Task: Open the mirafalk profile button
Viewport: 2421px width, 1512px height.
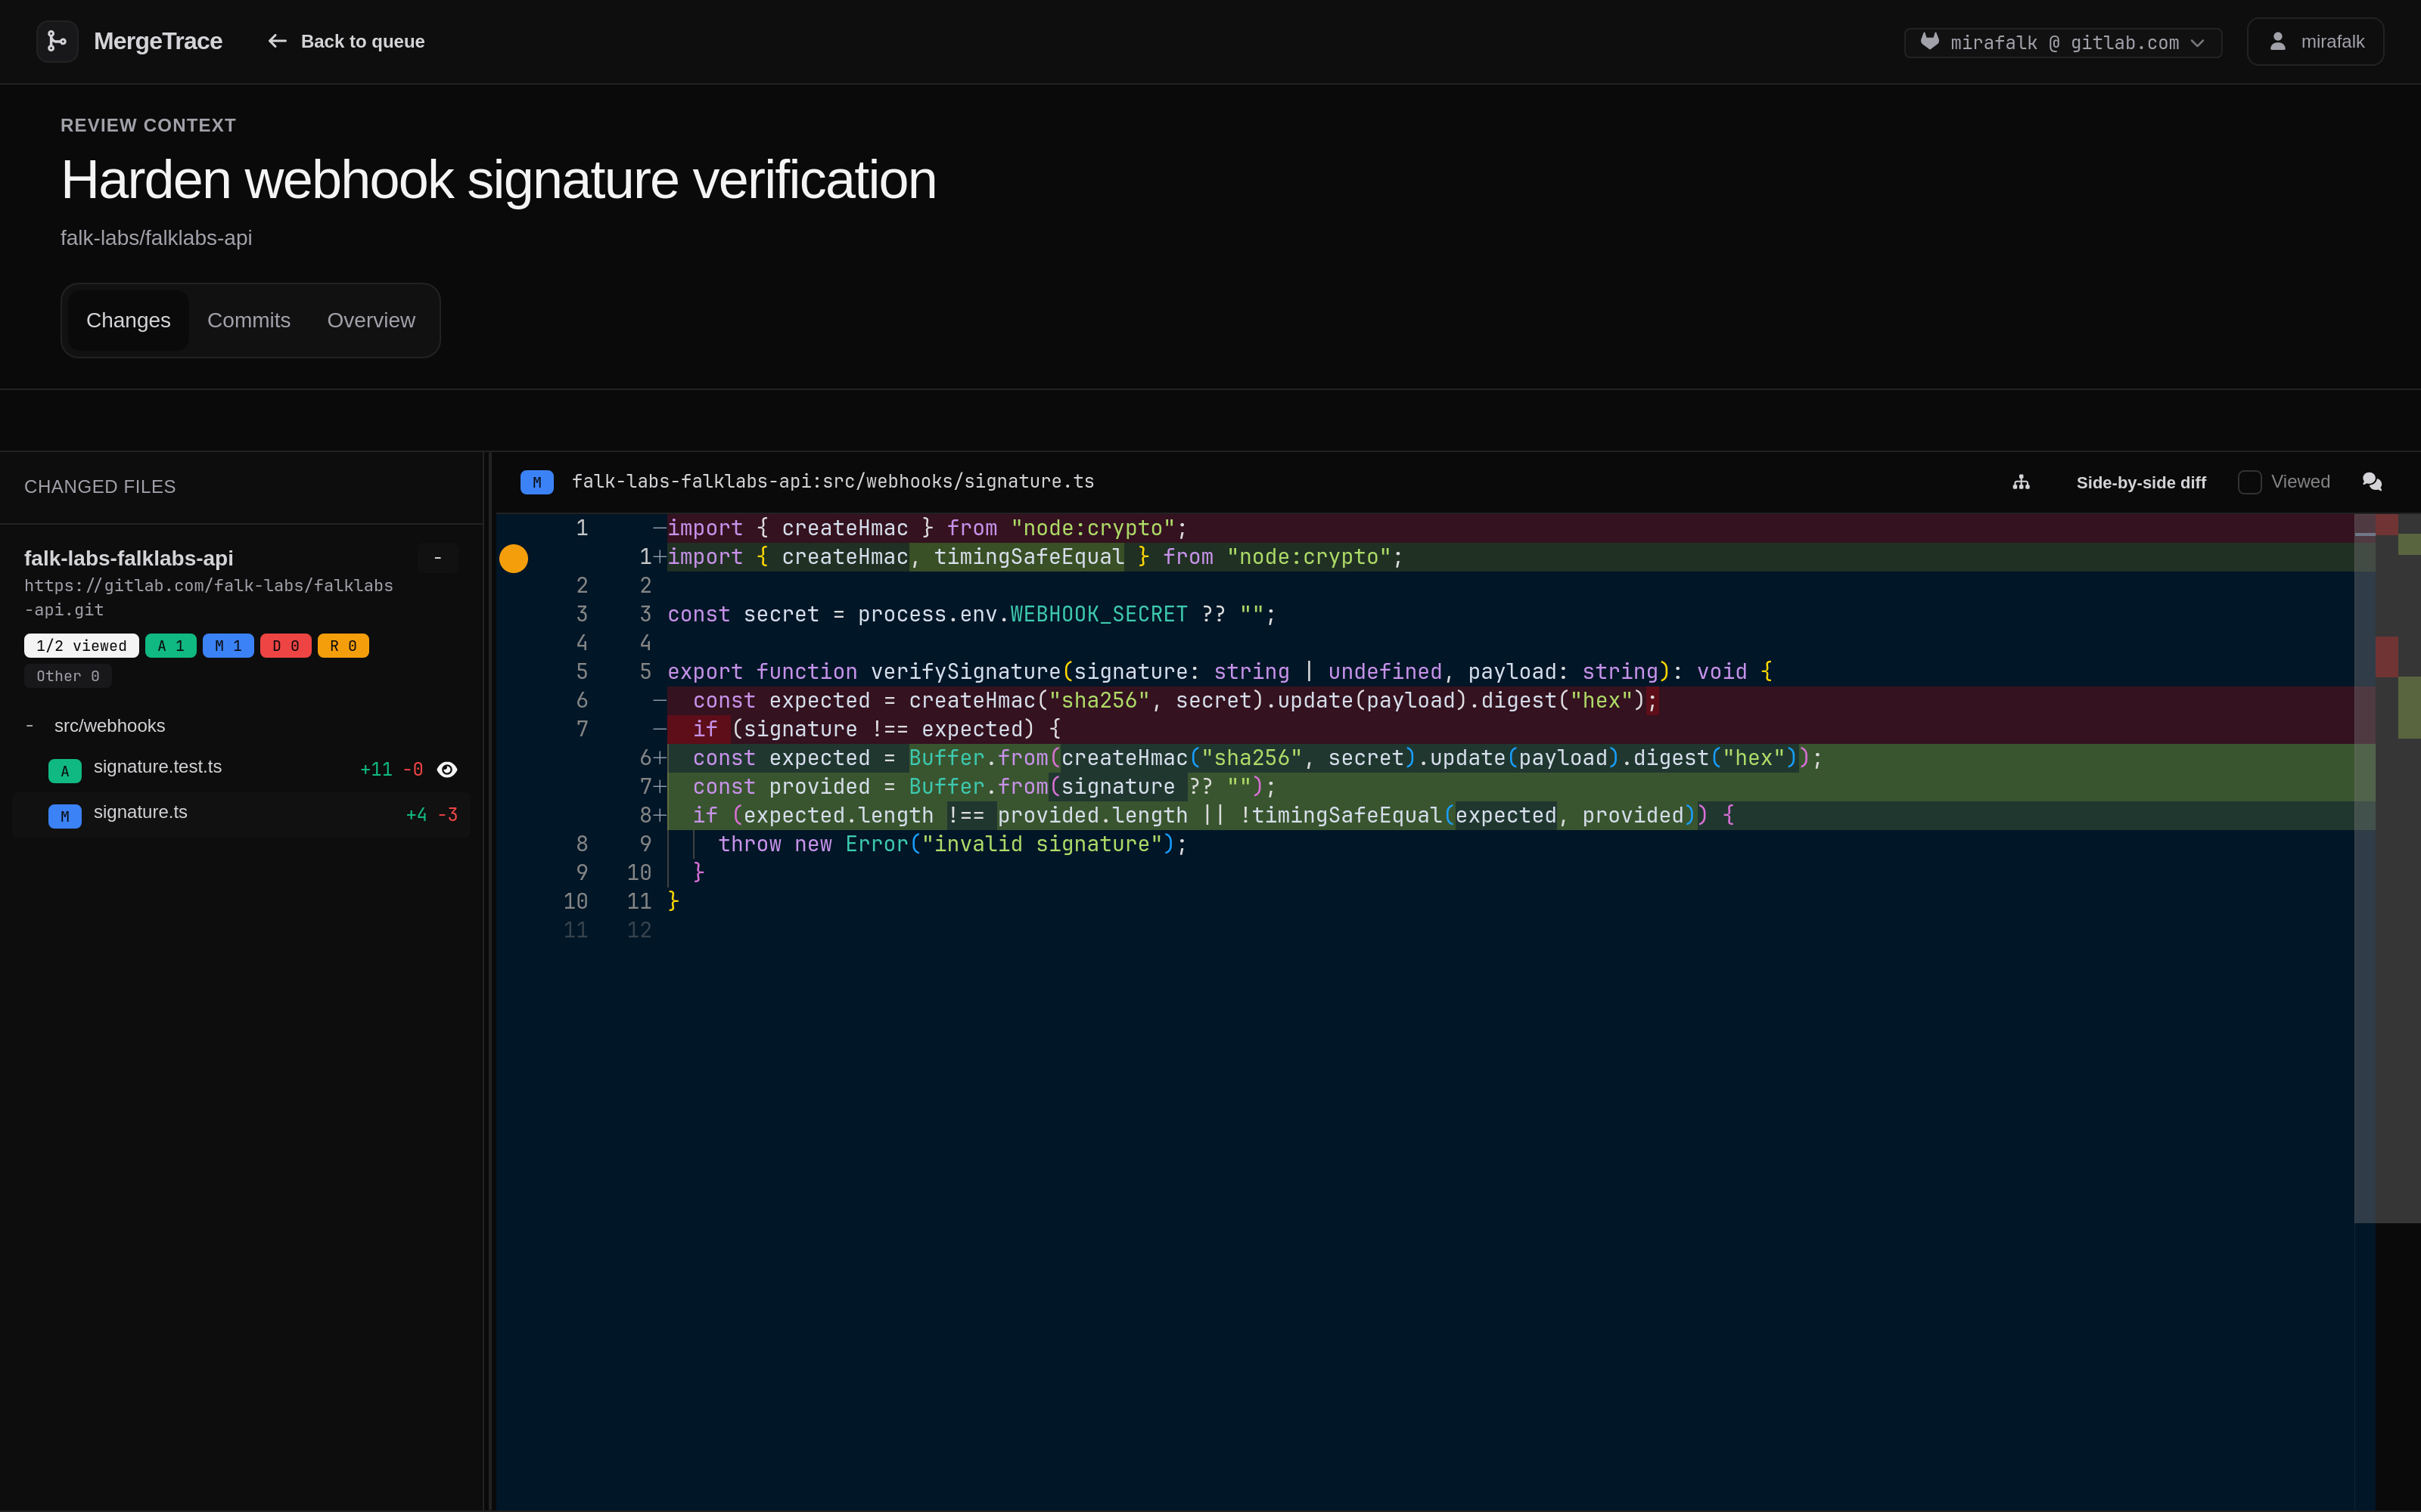Action: [2315, 41]
